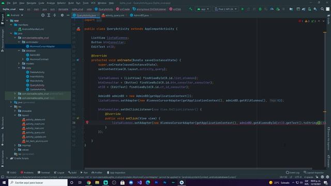The height and width of the screenshot is (186, 331).
Task: Click the Sync Project with Gradle icon
Action: click(304, 9)
